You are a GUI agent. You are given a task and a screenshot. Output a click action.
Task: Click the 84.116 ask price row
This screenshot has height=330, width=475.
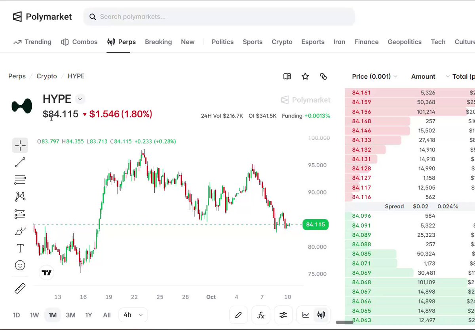[x=410, y=197]
